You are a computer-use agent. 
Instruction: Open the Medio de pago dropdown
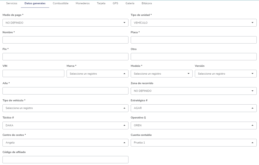(x=65, y=23)
